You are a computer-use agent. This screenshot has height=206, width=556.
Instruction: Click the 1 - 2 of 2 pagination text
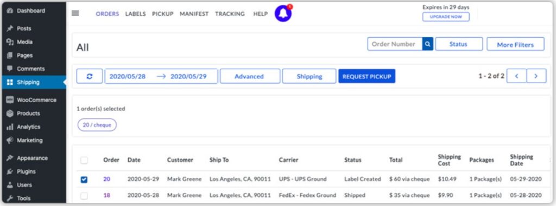(491, 76)
